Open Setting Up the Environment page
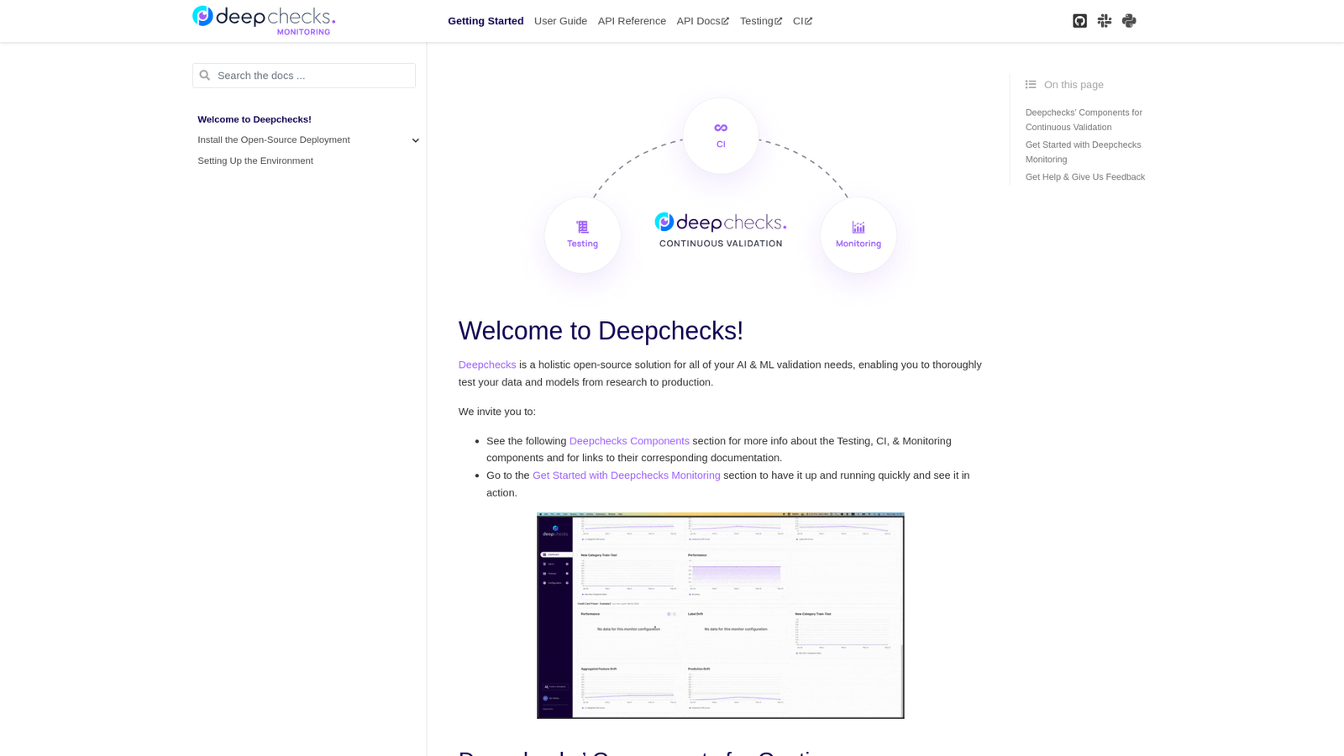Viewport: 1344px width, 756px height. point(255,161)
